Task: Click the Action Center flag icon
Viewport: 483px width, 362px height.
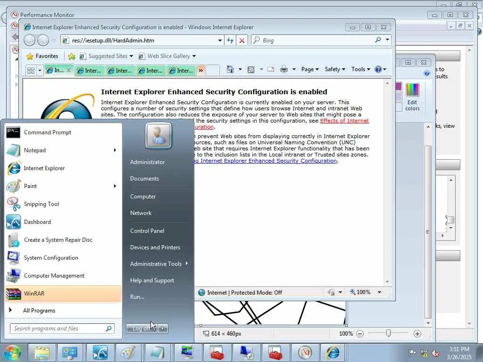Action: pyautogui.click(x=412, y=353)
